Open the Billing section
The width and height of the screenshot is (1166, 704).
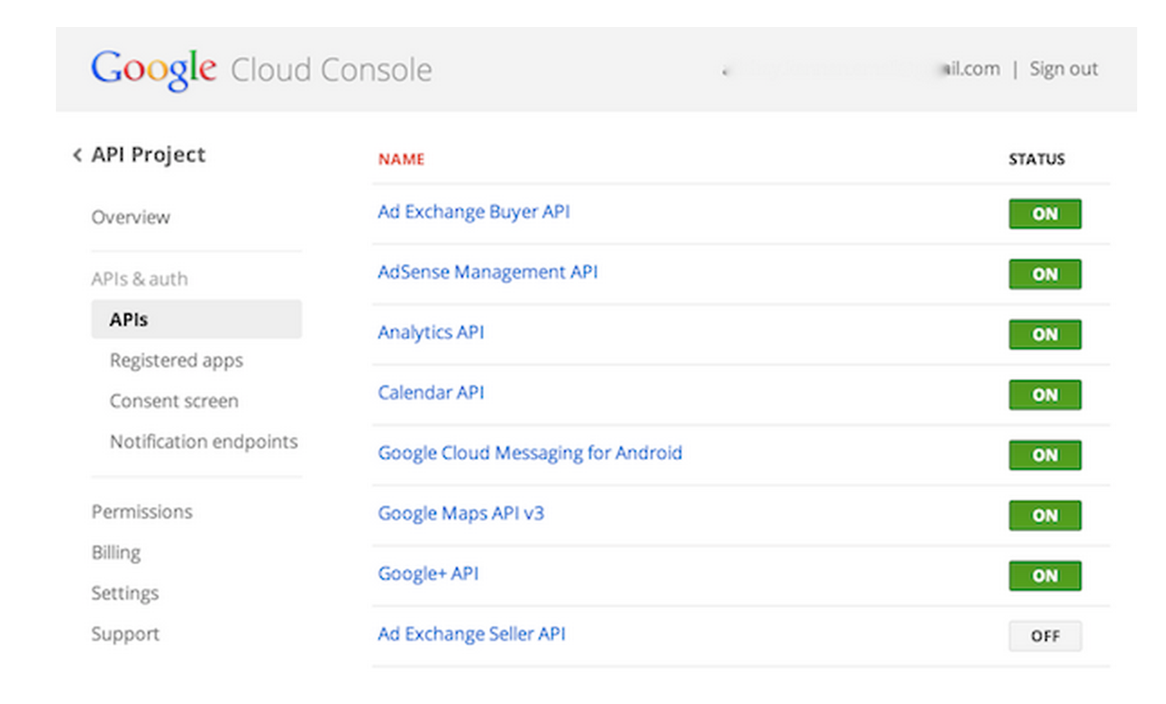[x=115, y=553]
